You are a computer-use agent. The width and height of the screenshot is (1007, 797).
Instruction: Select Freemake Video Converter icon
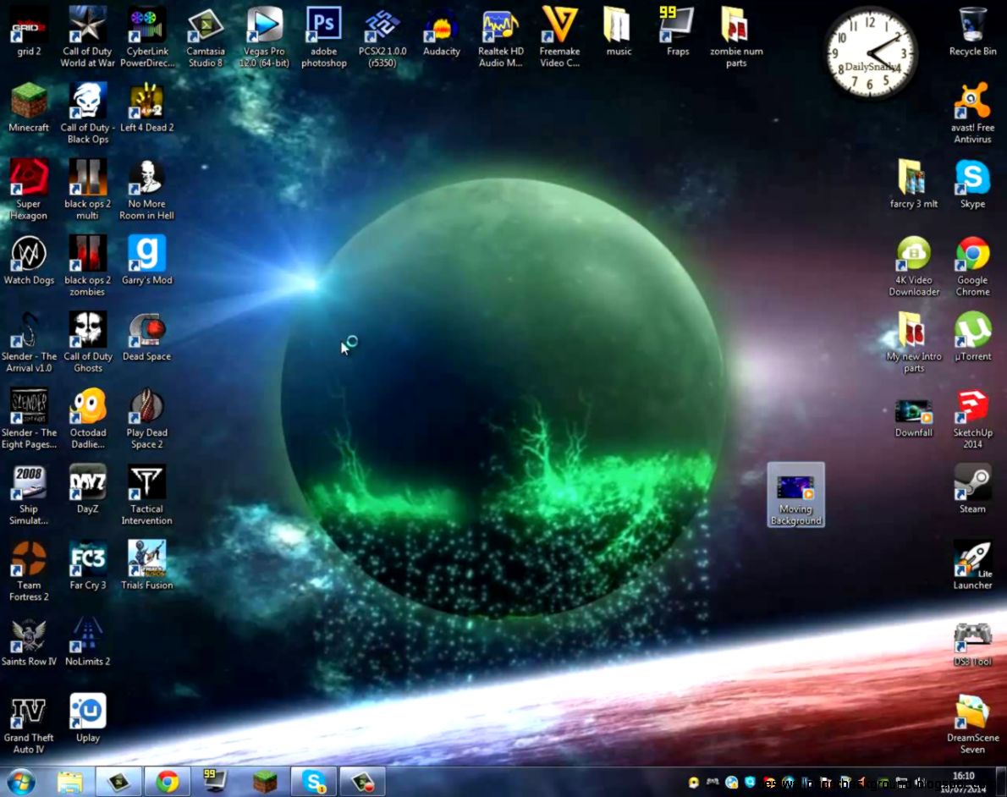point(559,36)
